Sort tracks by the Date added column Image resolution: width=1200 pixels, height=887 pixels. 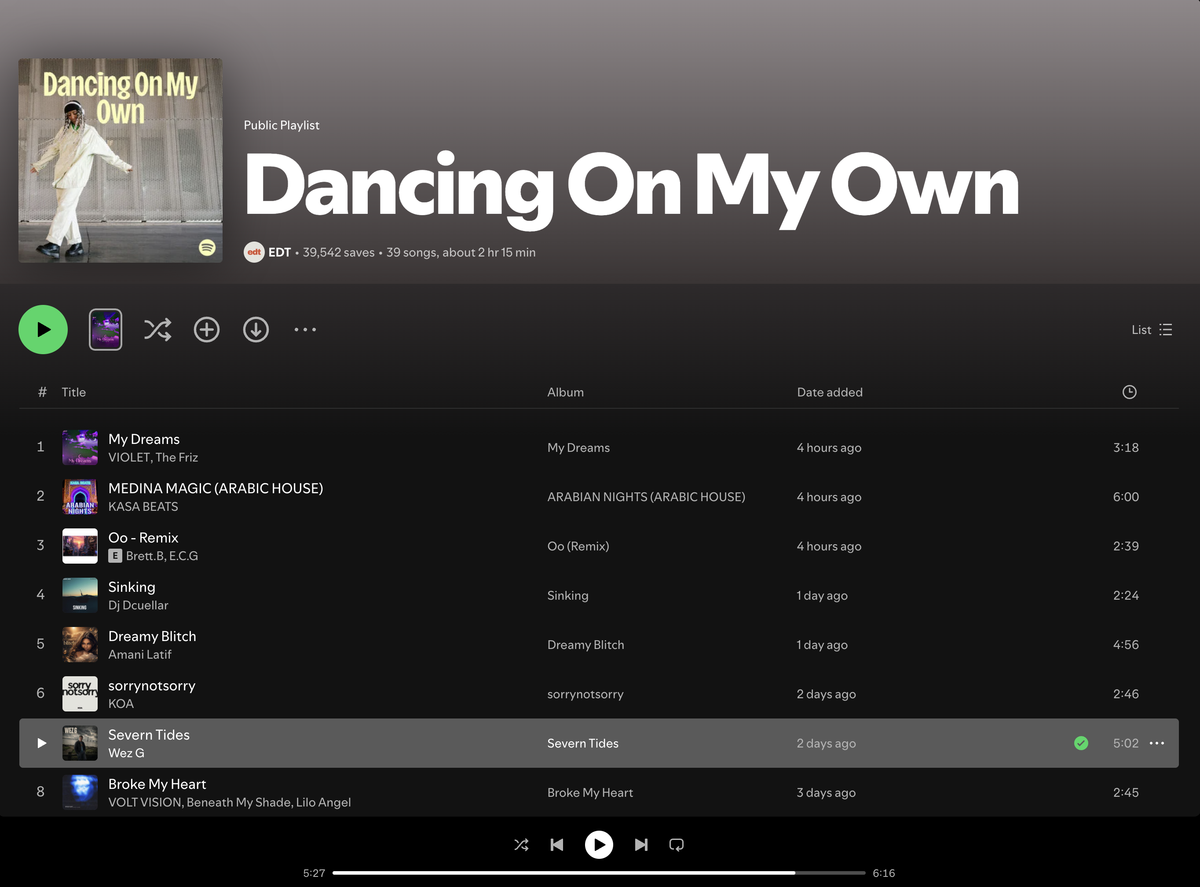(830, 392)
